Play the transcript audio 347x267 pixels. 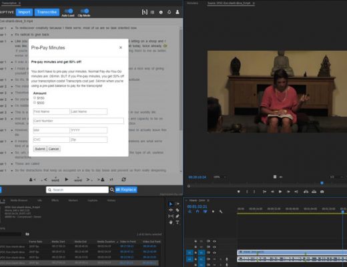[67, 180]
